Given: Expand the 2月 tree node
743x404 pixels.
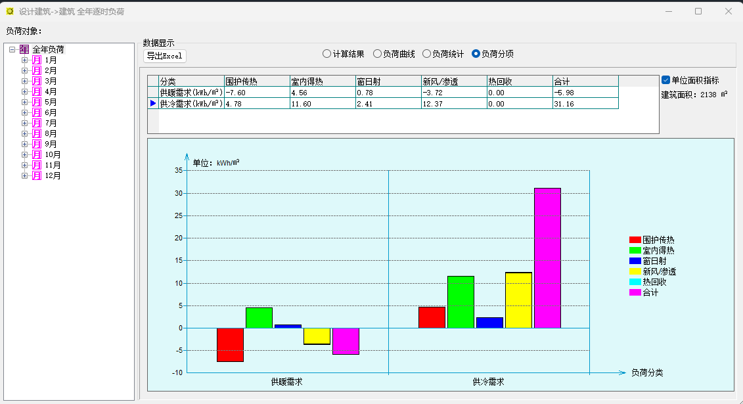Looking at the screenshot, I should pos(25,70).
